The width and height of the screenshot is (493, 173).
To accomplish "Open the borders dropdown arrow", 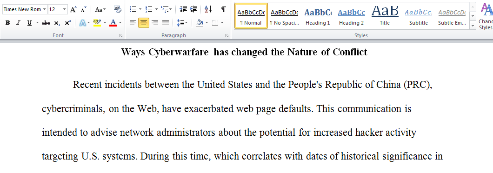I will point(222,23).
